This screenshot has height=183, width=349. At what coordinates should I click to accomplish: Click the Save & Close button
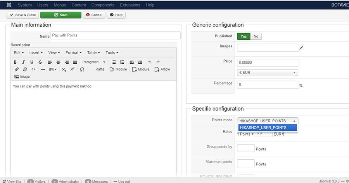(x=23, y=15)
